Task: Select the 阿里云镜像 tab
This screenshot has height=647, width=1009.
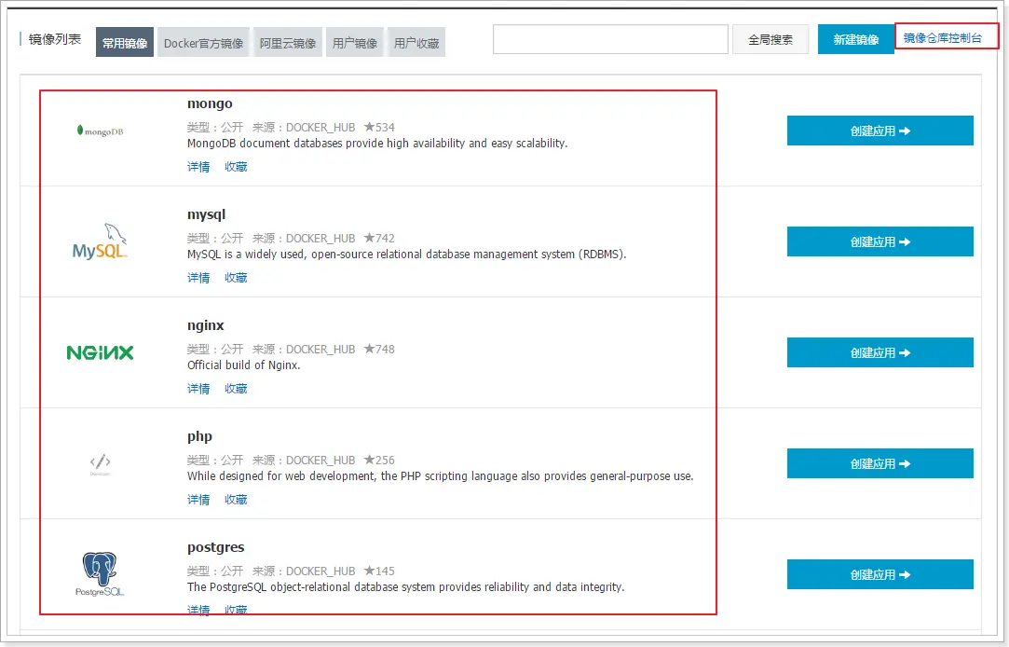Action: pos(288,43)
